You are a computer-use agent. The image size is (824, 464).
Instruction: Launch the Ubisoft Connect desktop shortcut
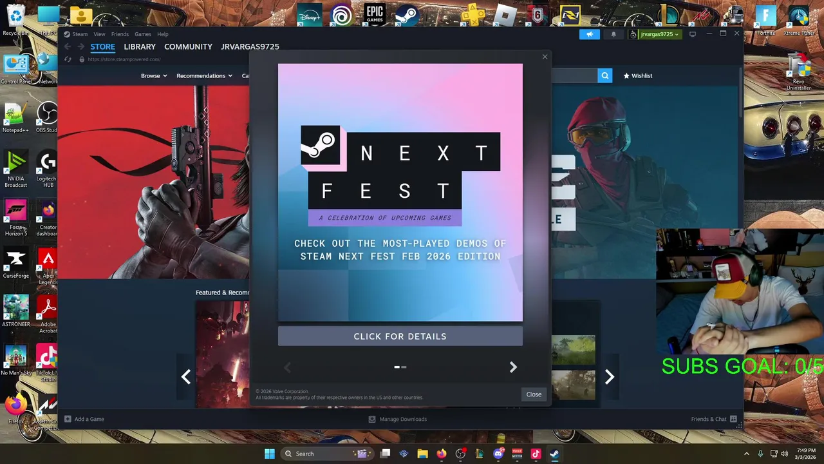(342, 14)
